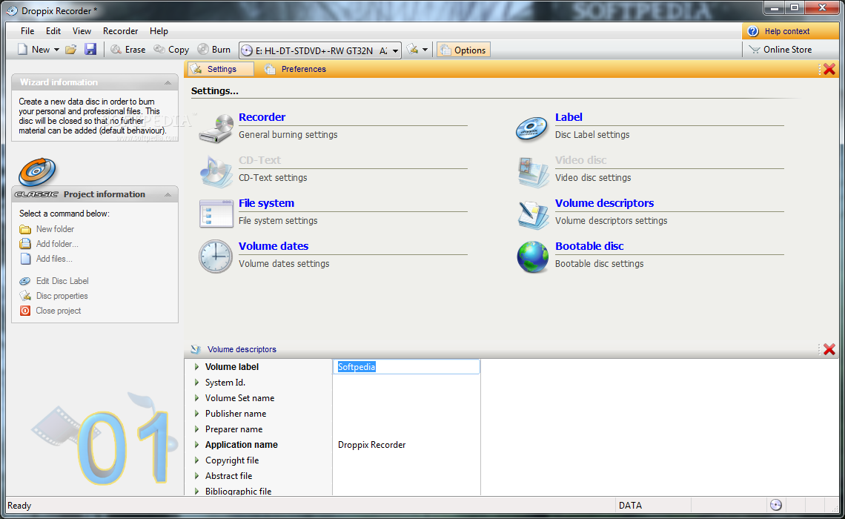Screen dimensions: 845x519
Task: Expand the Copyright file row
Action: point(196,460)
